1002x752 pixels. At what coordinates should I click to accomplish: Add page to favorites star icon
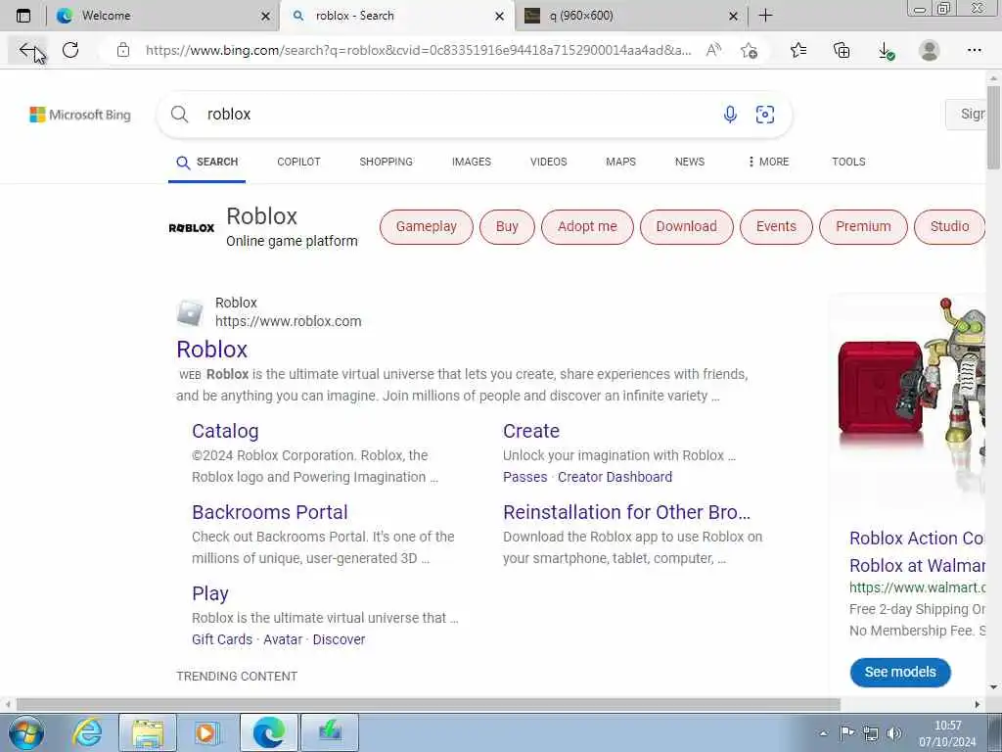(749, 50)
